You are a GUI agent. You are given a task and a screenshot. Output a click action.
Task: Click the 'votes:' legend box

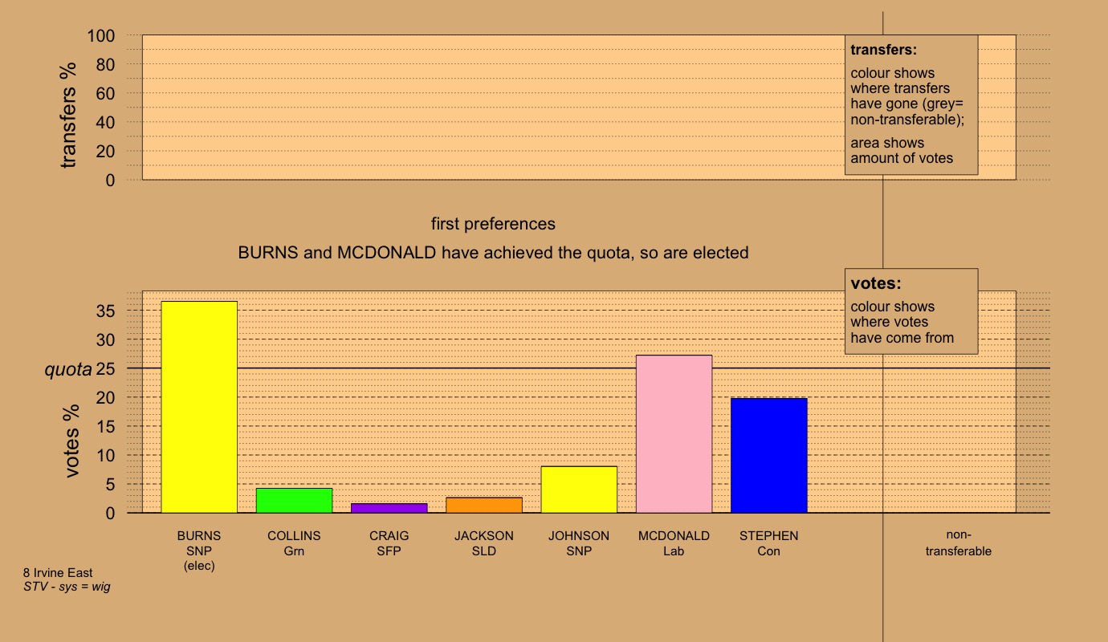911,311
